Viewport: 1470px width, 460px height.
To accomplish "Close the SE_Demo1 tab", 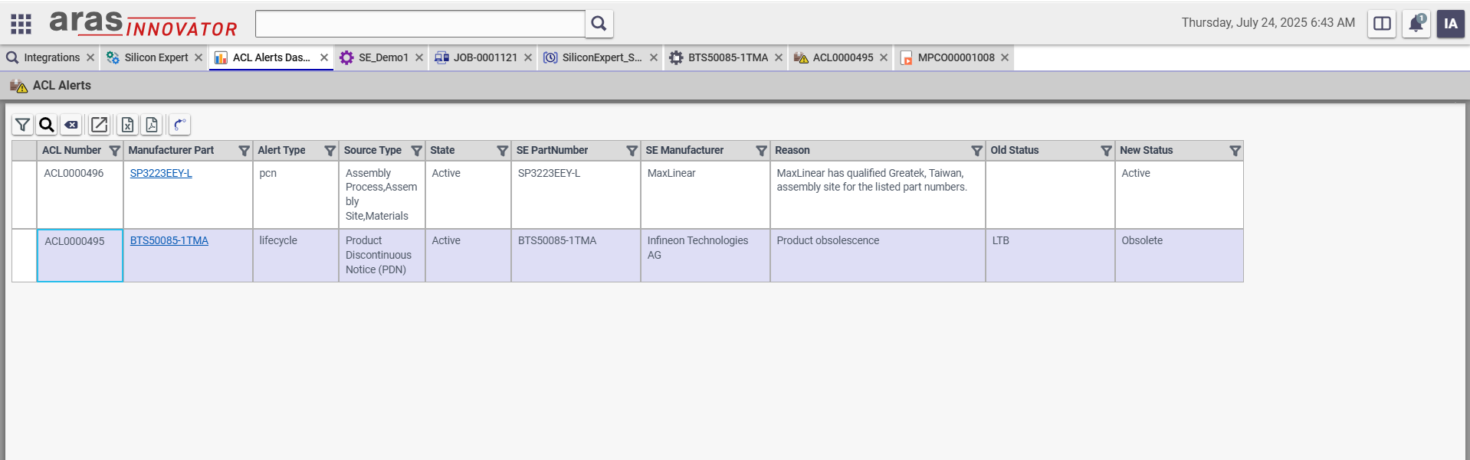I will 419,57.
